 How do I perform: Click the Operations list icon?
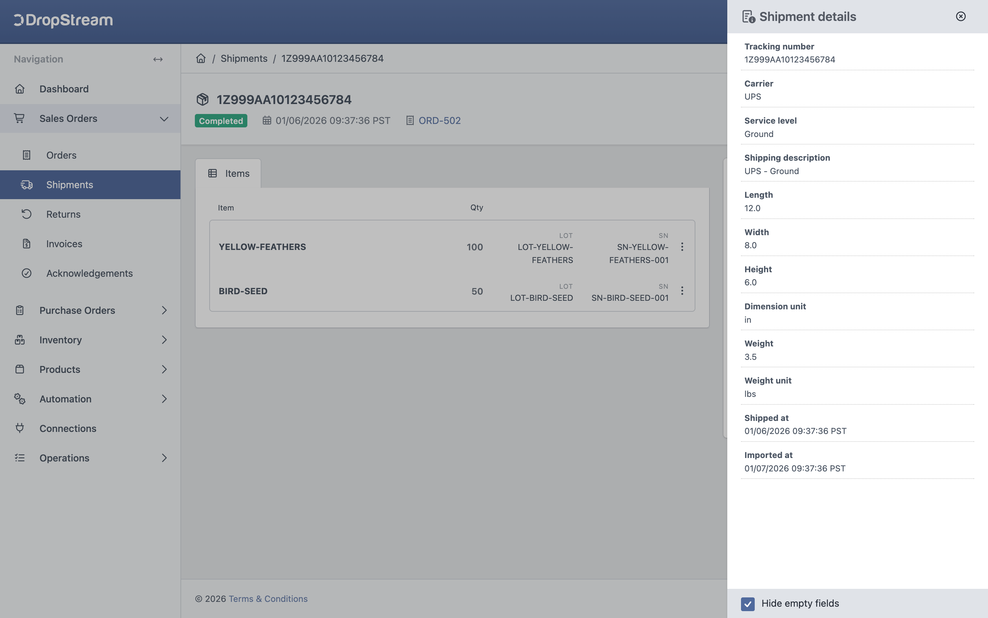point(20,458)
